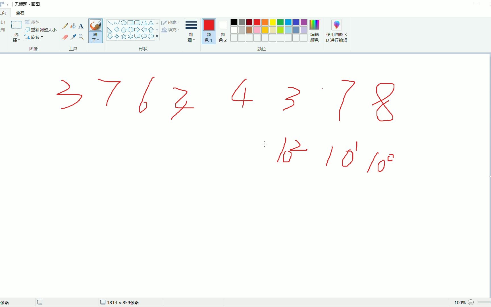This screenshot has height=307, width=491.
Task: Select the Text tool (A)
Action: click(81, 26)
